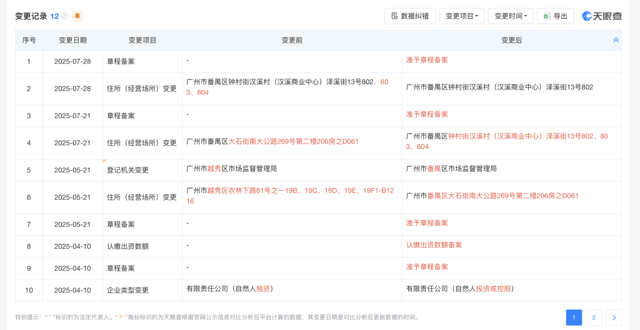Click the help question mark beside 变更记录 count
This screenshot has height=330, width=640.
coord(64,16)
